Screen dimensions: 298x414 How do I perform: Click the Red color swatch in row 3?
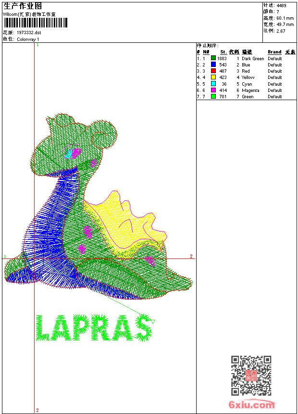(x=213, y=71)
